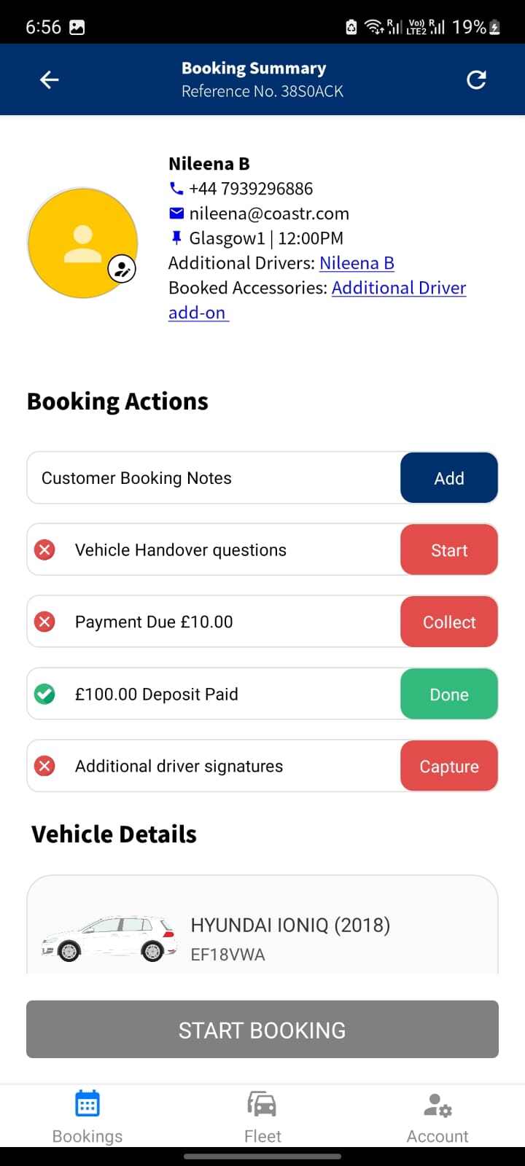This screenshot has height=1166, width=525.
Task: Tap the back arrow in header
Action: (x=49, y=79)
